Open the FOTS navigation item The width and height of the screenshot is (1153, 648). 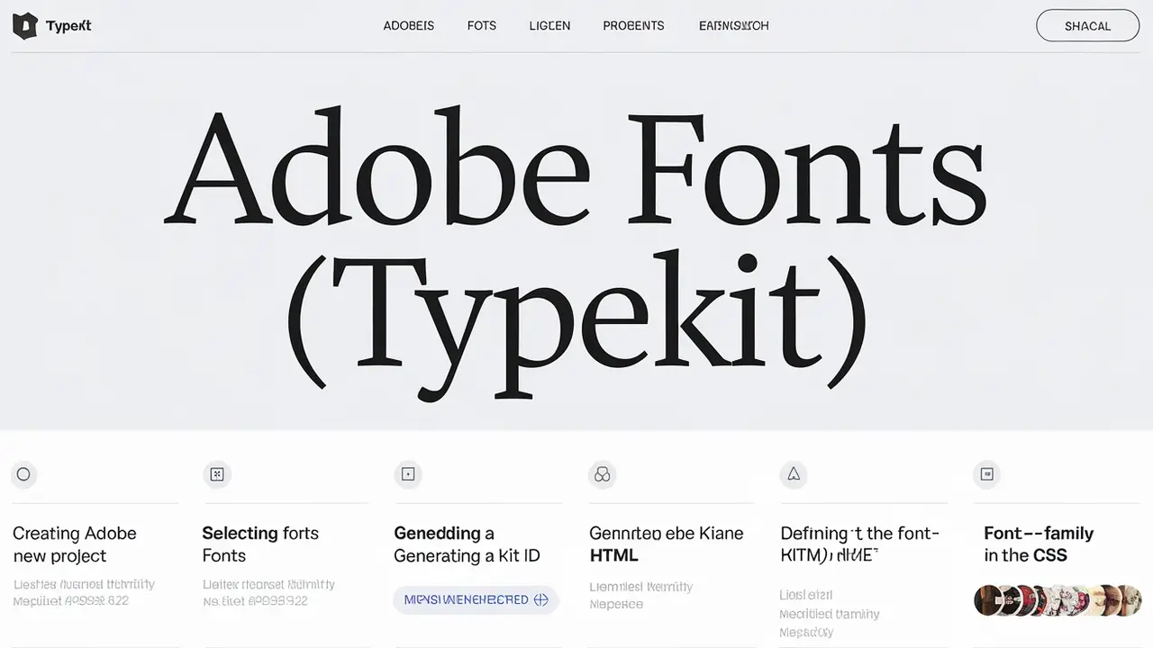(x=482, y=26)
